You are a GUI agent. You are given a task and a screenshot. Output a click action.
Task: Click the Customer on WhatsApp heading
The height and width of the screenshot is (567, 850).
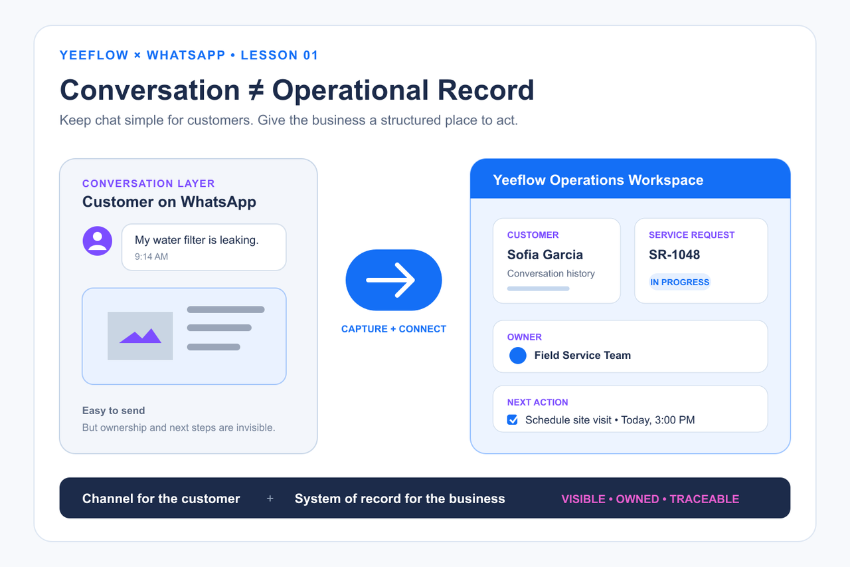point(169,202)
